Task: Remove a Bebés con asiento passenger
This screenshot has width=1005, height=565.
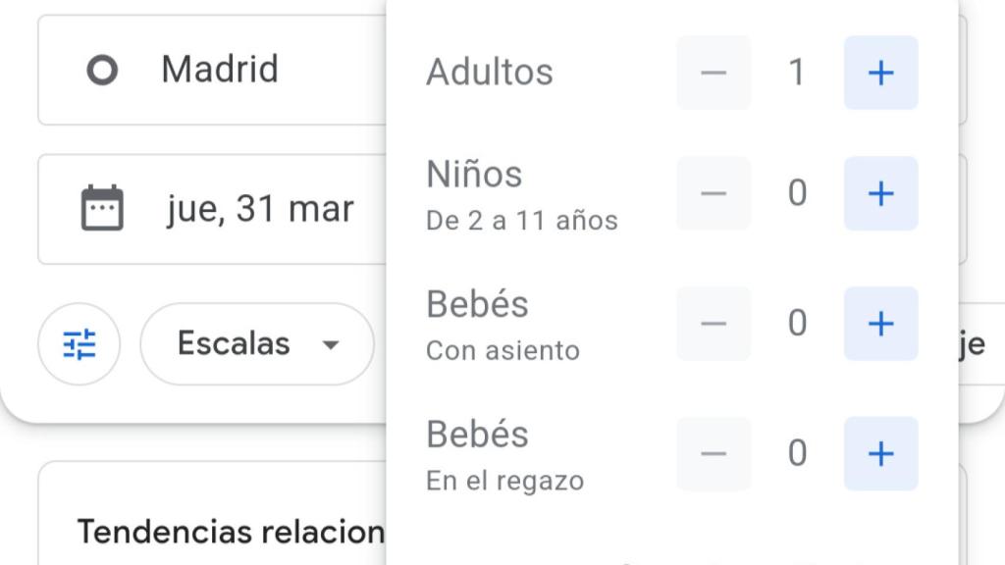Action: [x=714, y=324]
